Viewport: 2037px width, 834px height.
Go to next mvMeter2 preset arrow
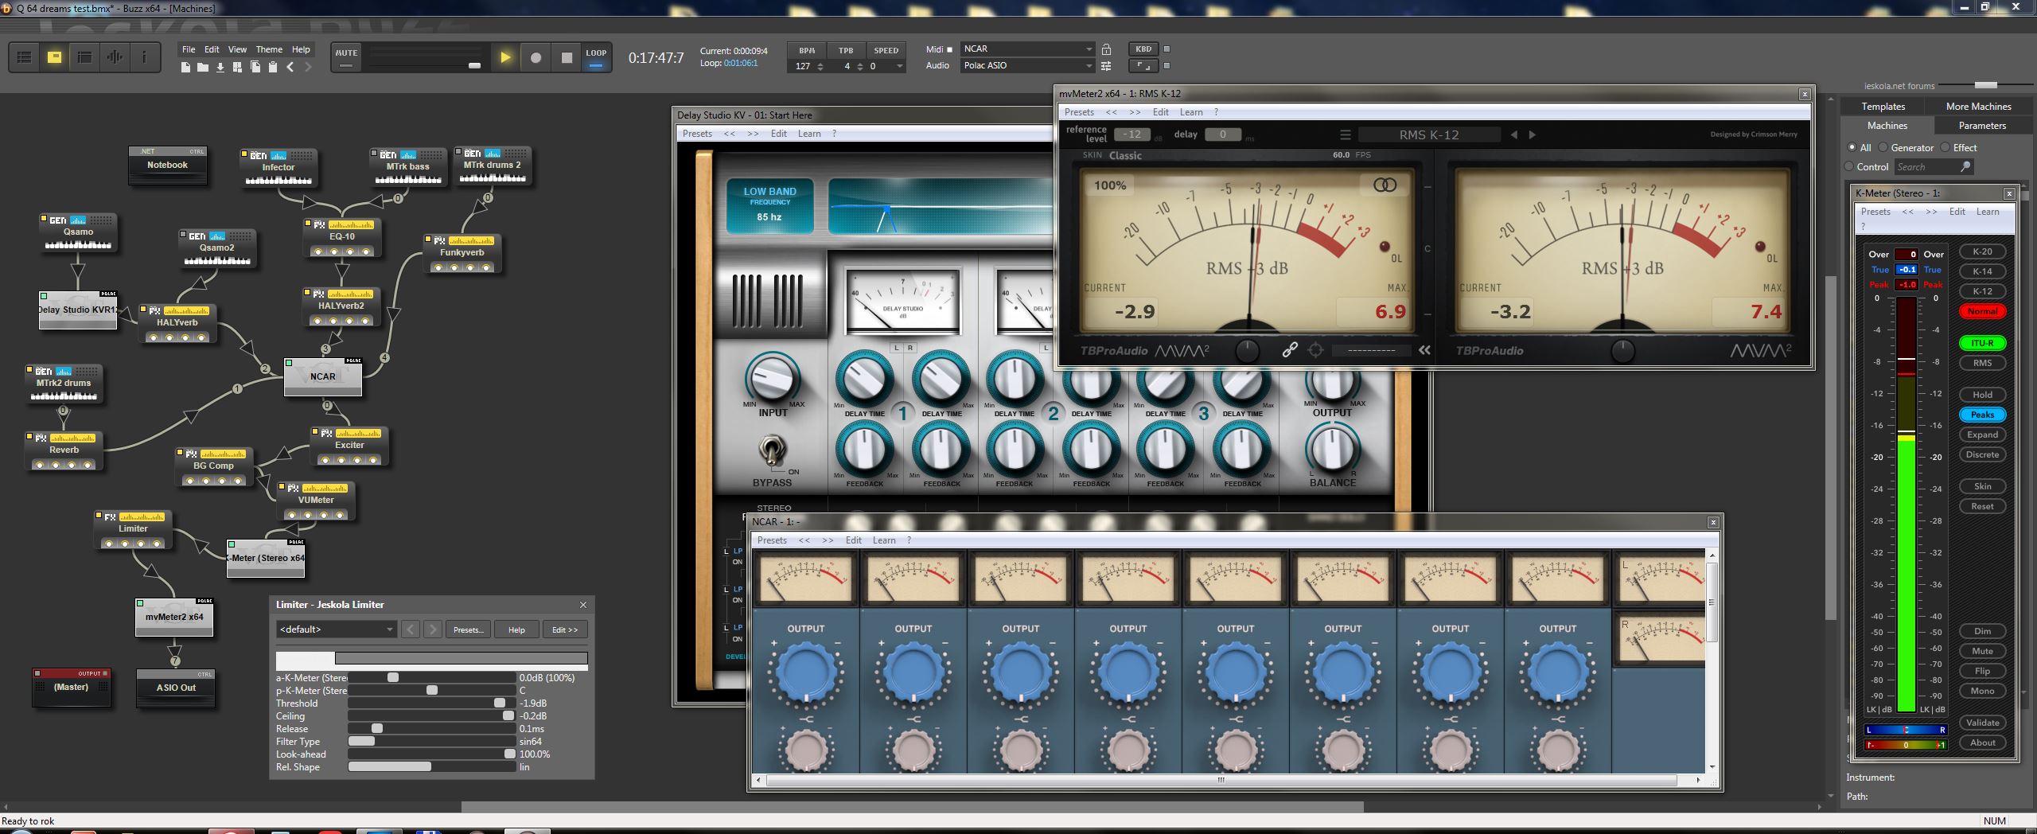(x=1533, y=135)
